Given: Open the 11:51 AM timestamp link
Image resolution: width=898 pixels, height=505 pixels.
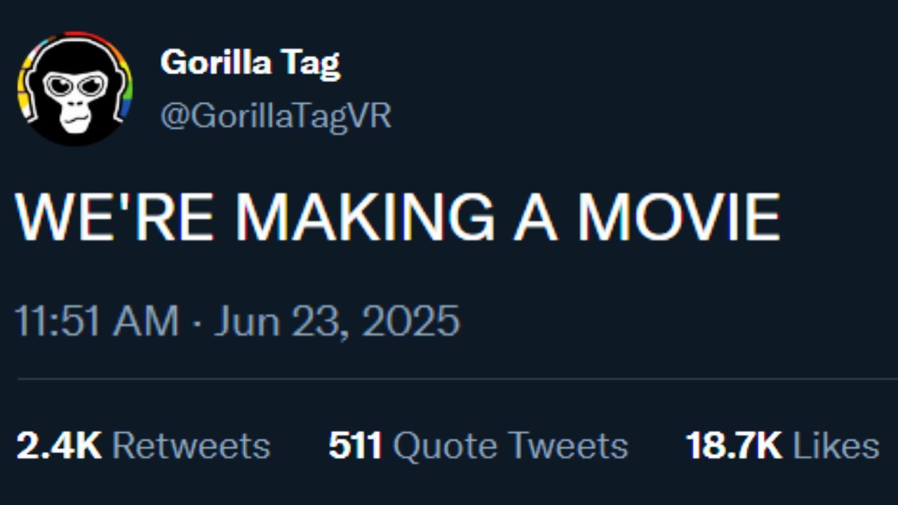Looking at the screenshot, I should (x=97, y=321).
